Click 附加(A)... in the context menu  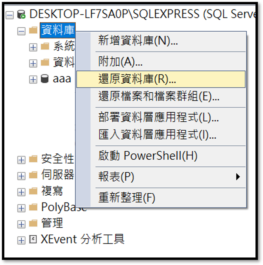coord(121,61)
